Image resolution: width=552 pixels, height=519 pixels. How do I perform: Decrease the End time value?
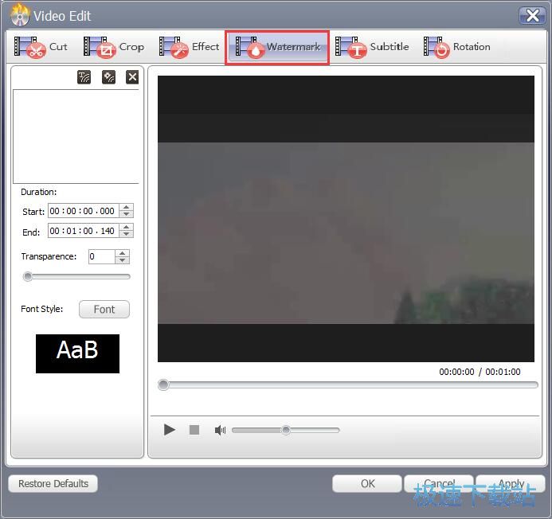click(127, 234)
